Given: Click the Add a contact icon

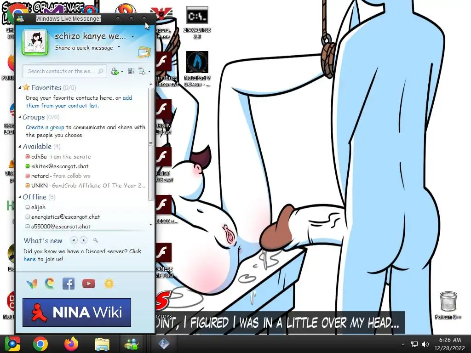Looking at the screenshot, I should pos(115,71).
